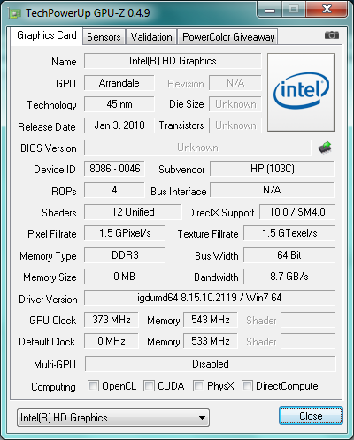Click the Die Size Unknown field
The height and width of the screenshot is (440, 354).
pos(235,104)
